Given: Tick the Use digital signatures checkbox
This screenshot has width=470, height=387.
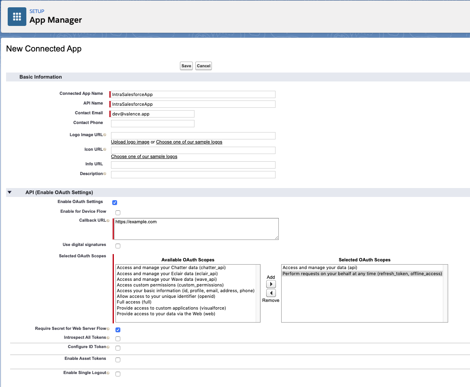Looking at the screenshot, I should (x=118, y=246).
